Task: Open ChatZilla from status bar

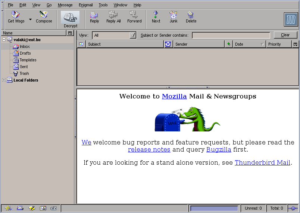Action: [x=53, y=208]
